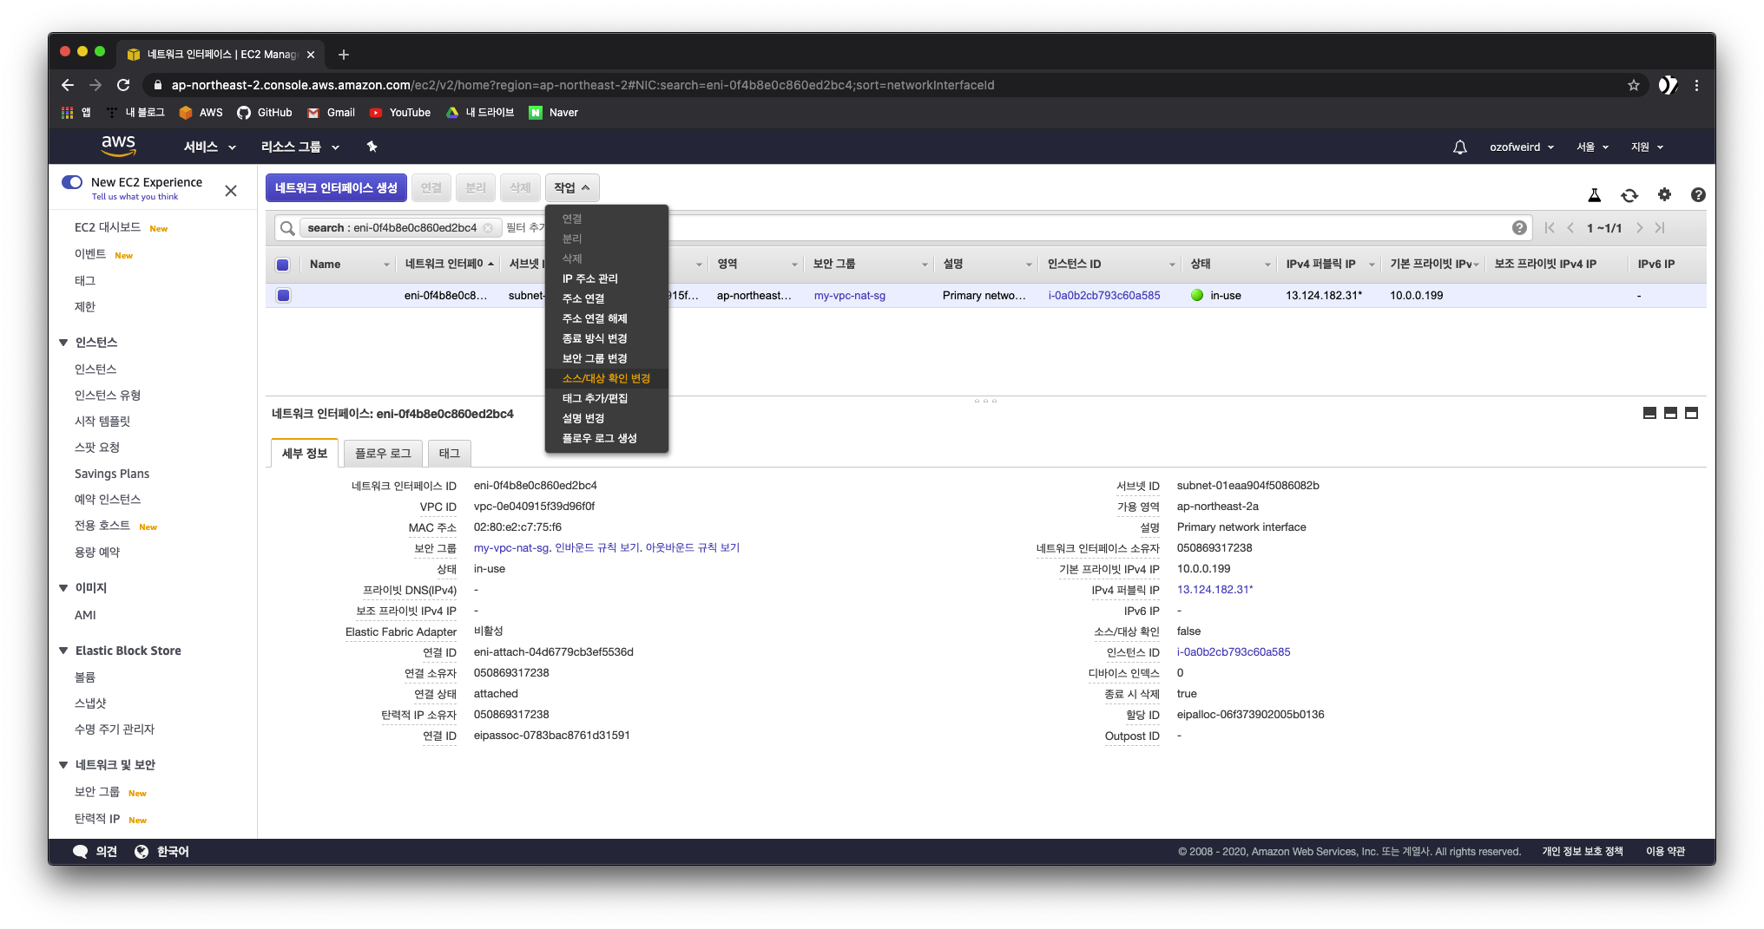Click the browser back arrow
Viewport: 1764px width, 929px height.
click(68, 85)
